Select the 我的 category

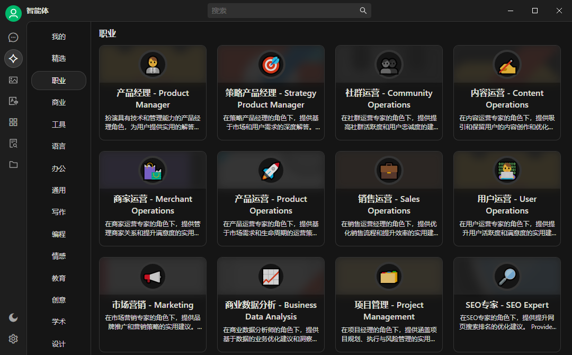(x=59, y=37)
